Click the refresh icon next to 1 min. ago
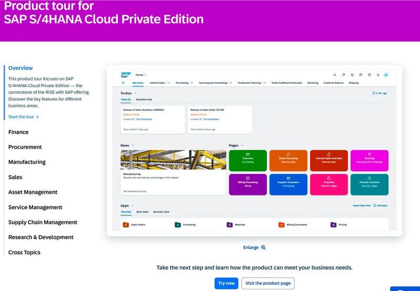Screen dimensions: 420x291 click(x=373, y=93)
